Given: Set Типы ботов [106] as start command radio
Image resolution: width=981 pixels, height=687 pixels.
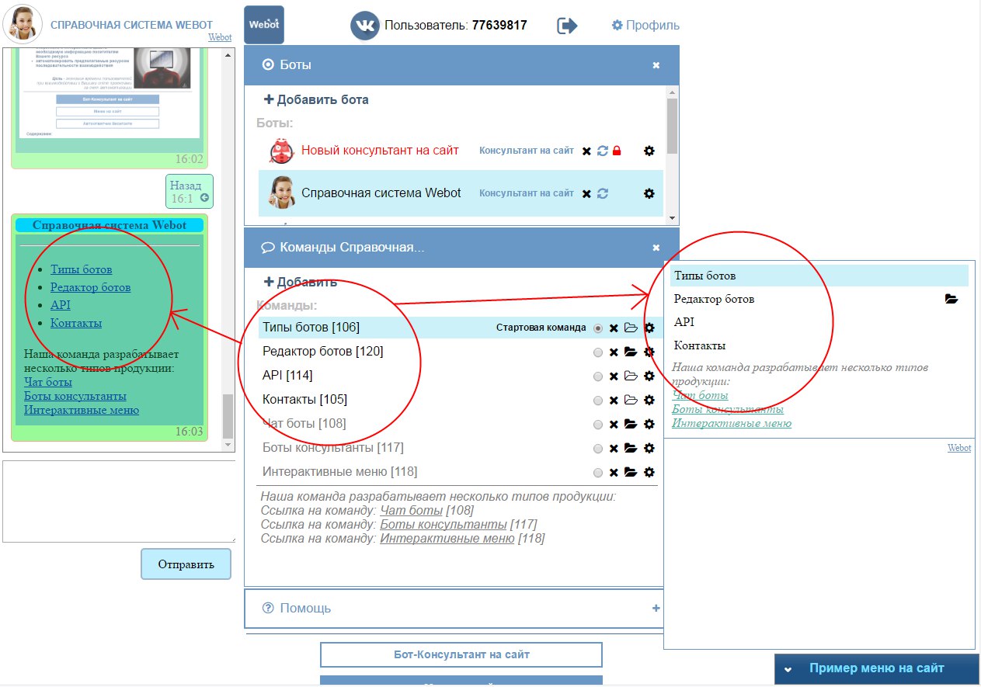Looking at the screenshot, I should 597,328.
